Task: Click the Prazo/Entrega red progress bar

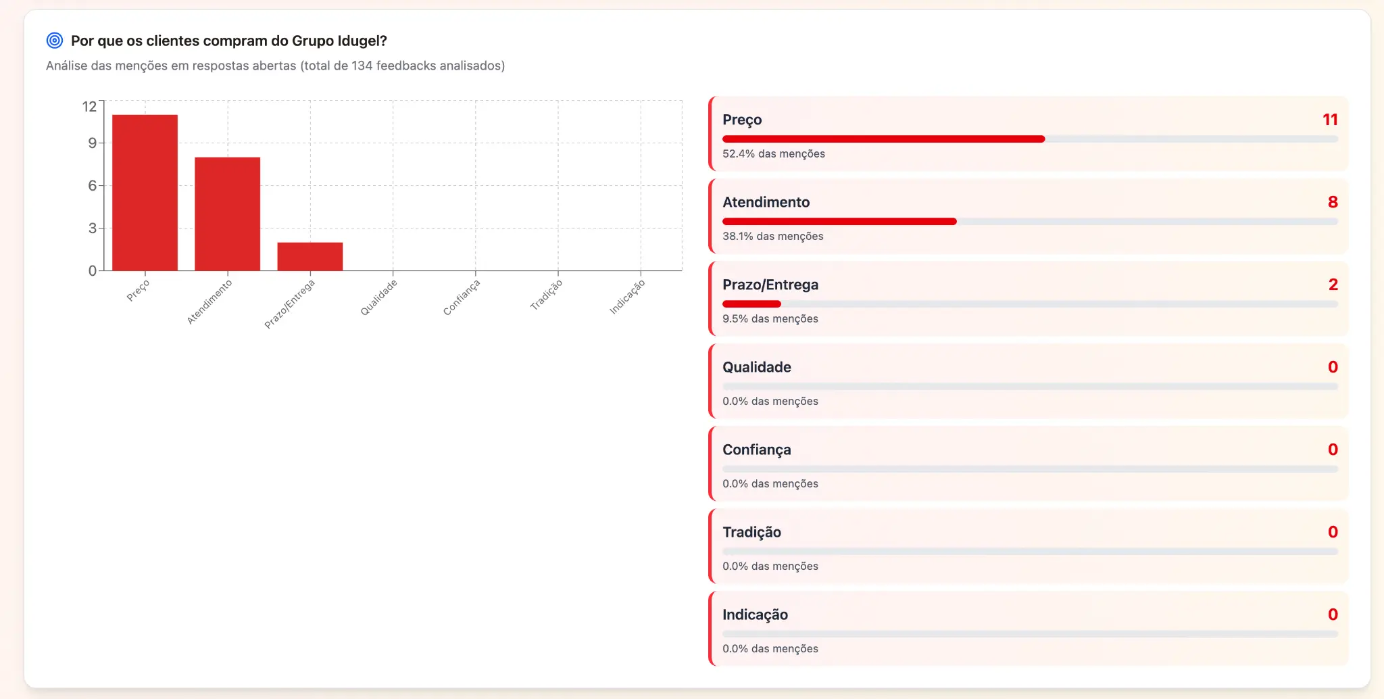Action: [751, 304]
